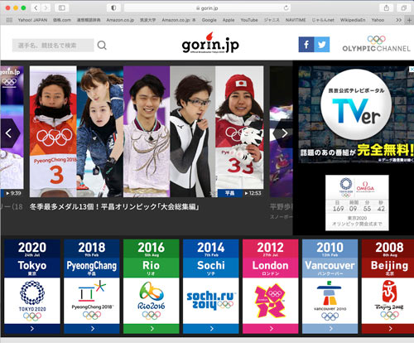Select the 2018 PyeongChang games tab
The image size is (414, 343).
[92, 258]
